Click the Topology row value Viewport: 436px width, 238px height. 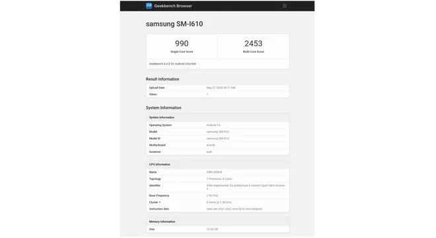pyautogui.click(x=219, y=179)
